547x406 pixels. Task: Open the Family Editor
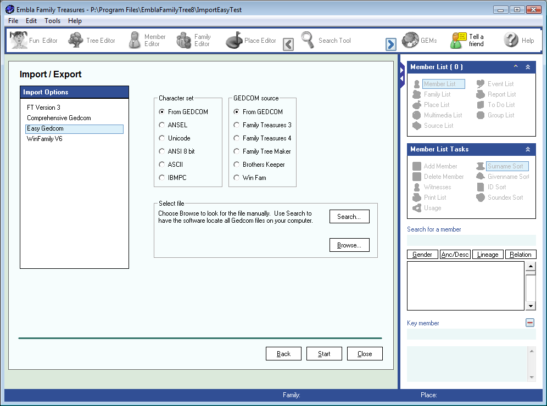point(194,41)
